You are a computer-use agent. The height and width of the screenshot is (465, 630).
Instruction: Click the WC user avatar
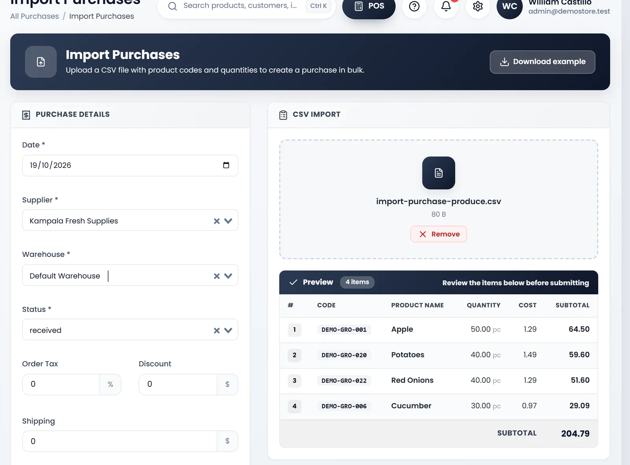point(510,6)
